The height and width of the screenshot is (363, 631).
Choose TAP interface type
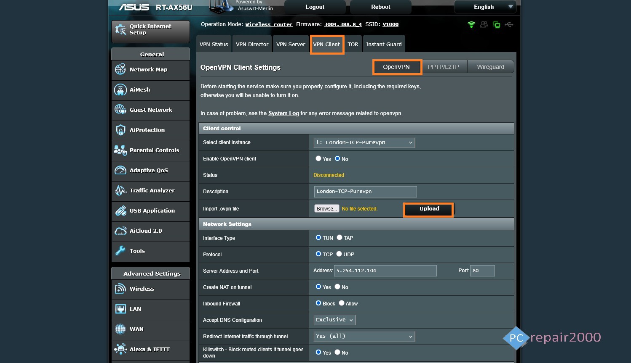[340, 237]
